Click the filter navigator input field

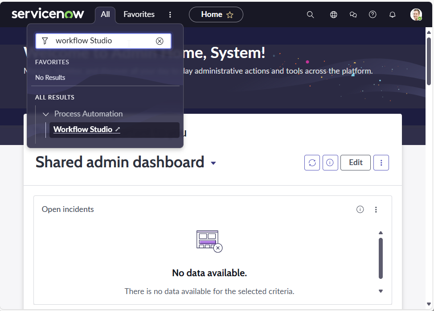[x=103, y=41]
